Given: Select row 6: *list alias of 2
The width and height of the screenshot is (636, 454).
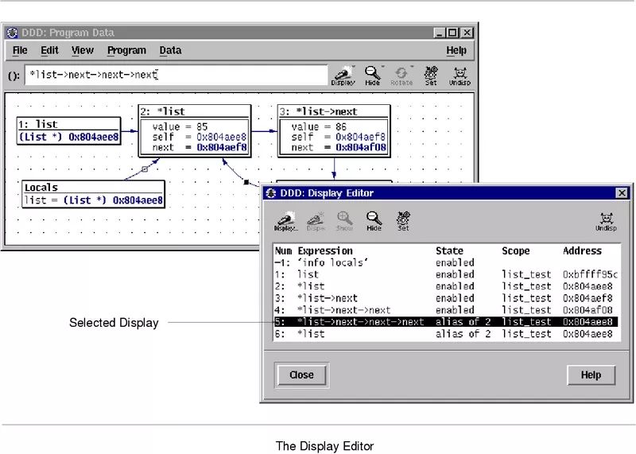Looking at the screenshot, I should pyautogui.click(x=446, y=334).
